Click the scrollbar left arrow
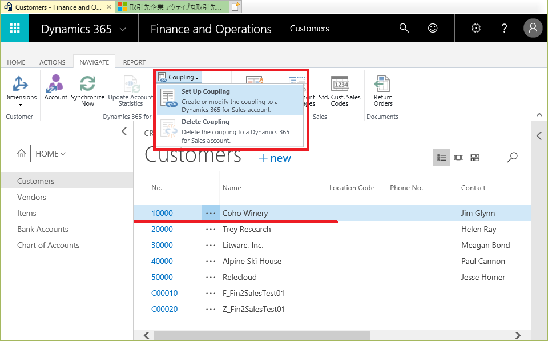This screenshot has height=341, width=548. [x=147, y=335]
